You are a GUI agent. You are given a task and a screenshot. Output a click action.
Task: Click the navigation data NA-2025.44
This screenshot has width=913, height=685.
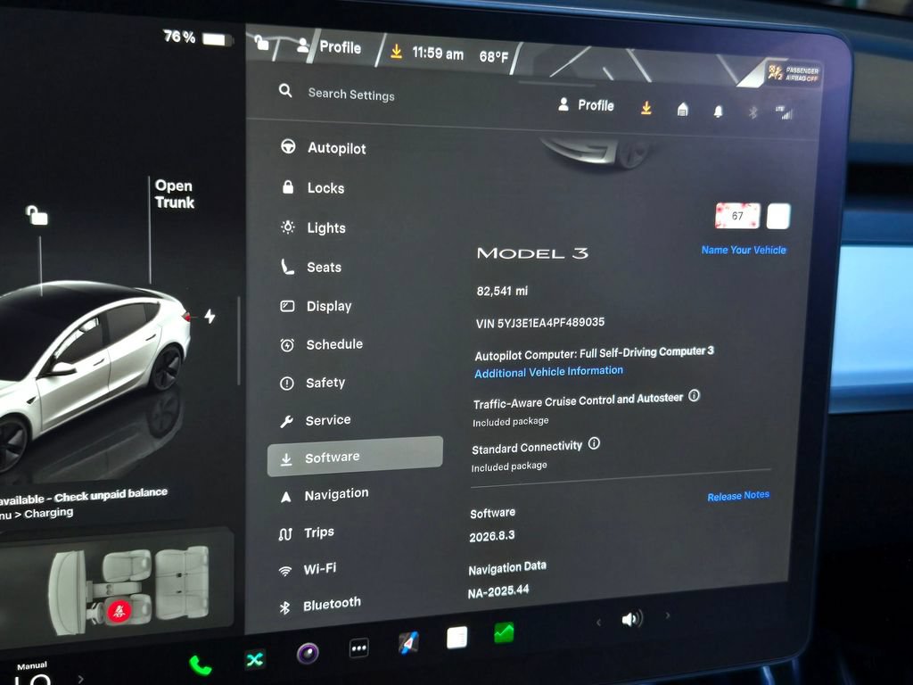tap(498, 590)
